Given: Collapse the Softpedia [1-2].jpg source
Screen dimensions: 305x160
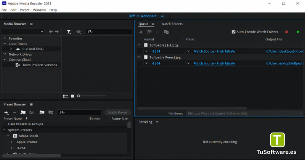Looking at the screenshot, I should tap(139, 45).
